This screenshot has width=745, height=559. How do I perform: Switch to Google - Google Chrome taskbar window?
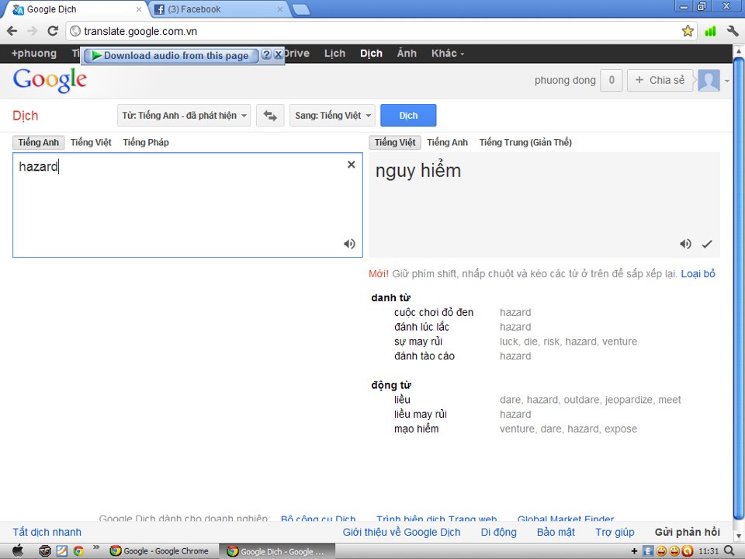pos(160,551)
